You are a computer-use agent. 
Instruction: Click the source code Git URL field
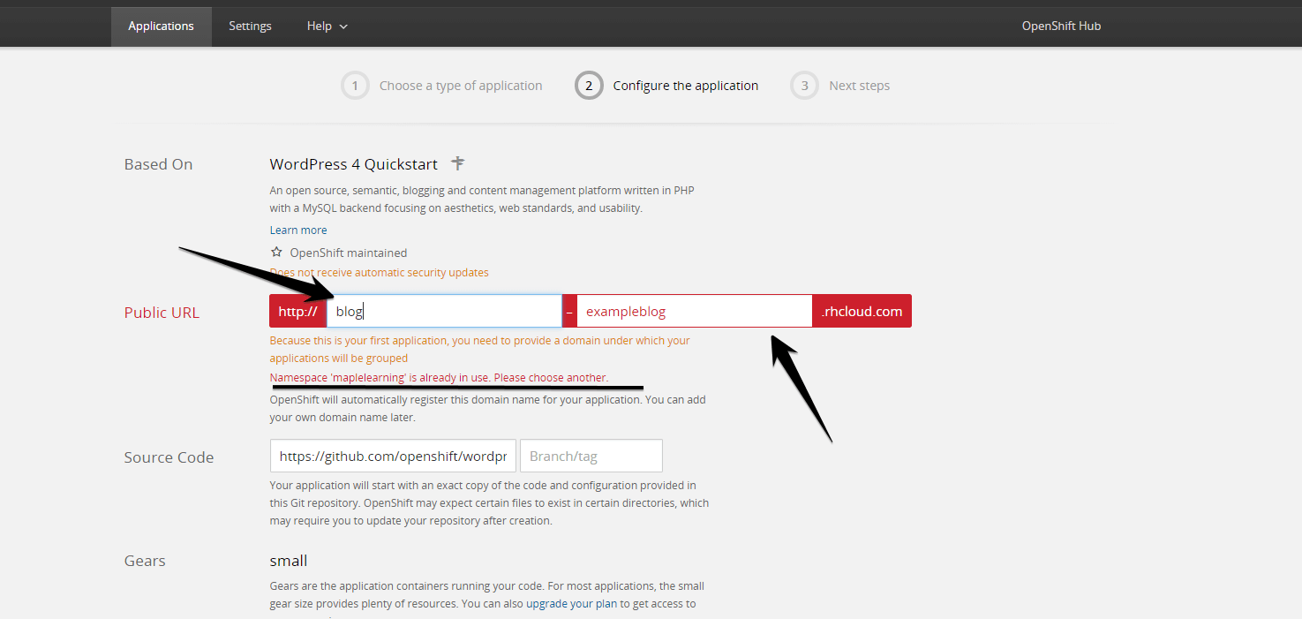393,456
